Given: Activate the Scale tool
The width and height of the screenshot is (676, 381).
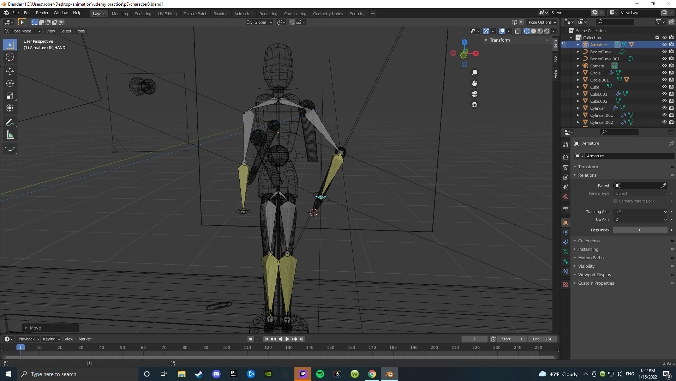Looking at the screenshot, I should click(x=10, y=96).
